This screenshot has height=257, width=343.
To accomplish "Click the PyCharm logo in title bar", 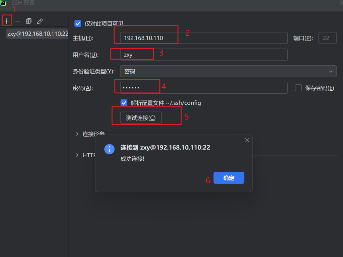I will coord(4,3).
